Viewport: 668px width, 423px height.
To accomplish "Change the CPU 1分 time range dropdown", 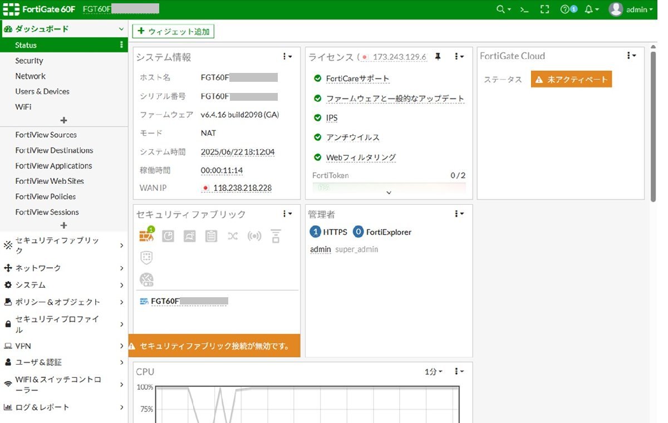I will tap(434, 371).
